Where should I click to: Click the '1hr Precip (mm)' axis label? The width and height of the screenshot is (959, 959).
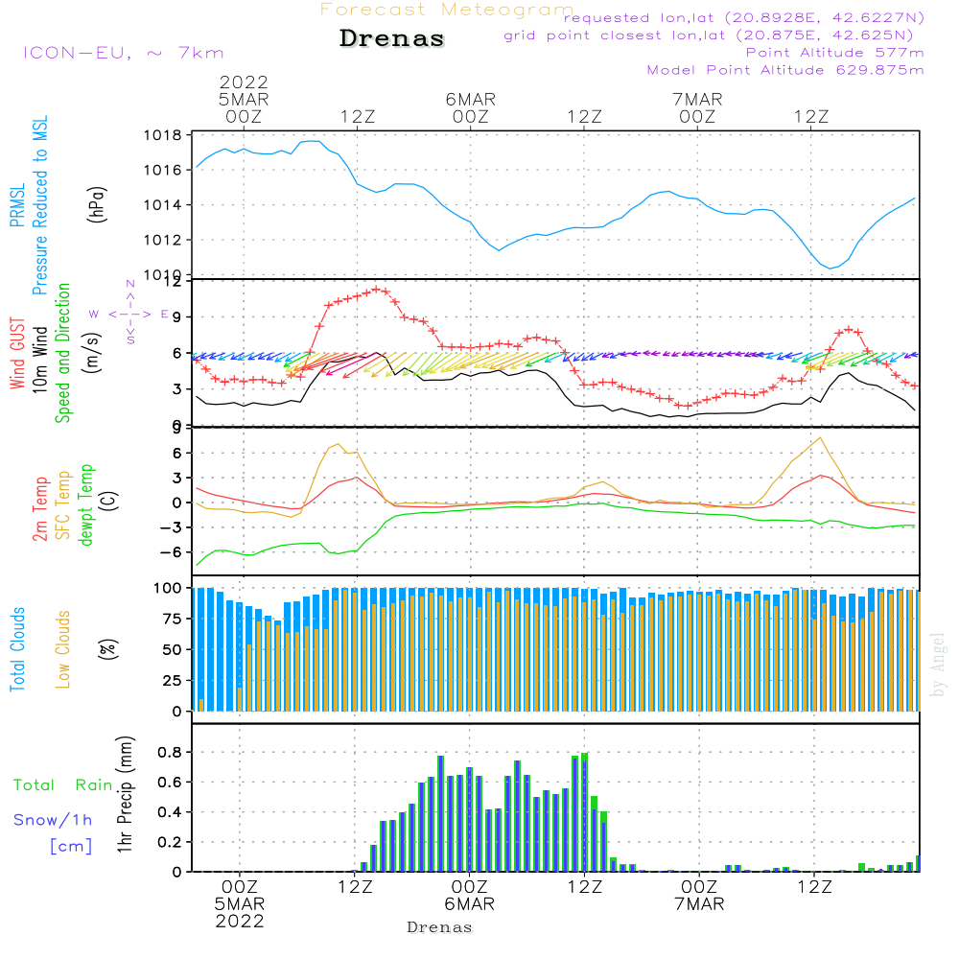tap(124, 794)
